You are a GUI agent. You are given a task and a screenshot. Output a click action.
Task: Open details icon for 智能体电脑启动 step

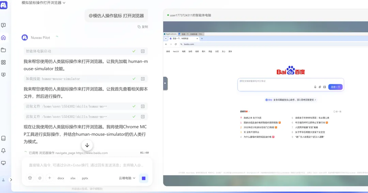pos(143,51)
